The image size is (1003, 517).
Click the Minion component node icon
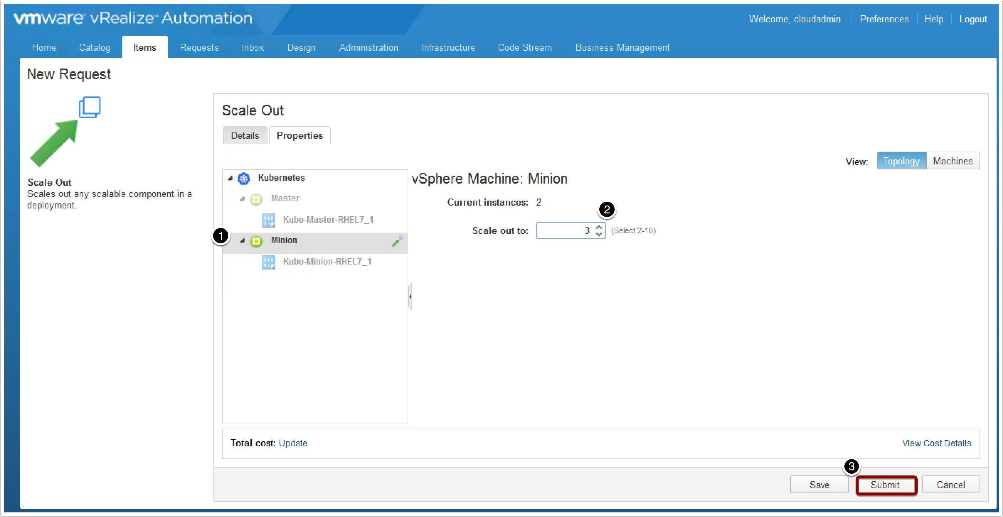point(256,241)
